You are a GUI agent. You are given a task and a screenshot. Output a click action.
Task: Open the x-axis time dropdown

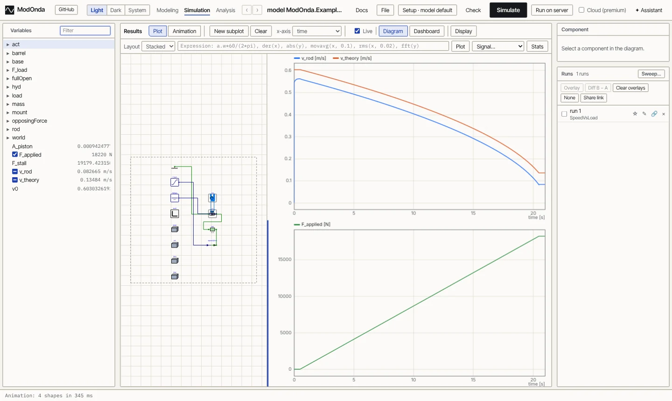[x=317, y=31]
